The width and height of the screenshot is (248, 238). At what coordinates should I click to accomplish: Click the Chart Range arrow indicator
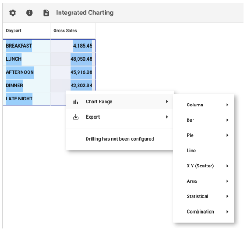(x=167, y=101)
